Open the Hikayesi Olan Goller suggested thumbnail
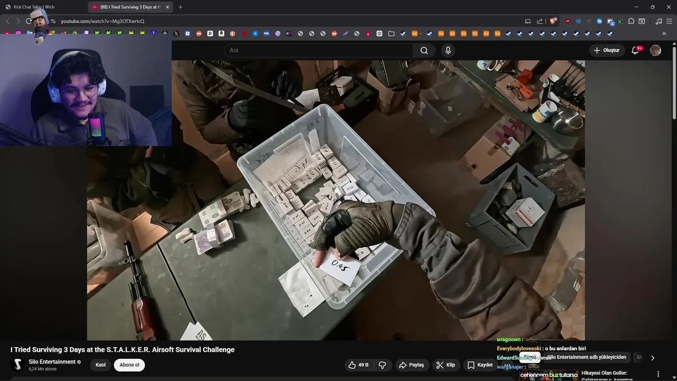677x381 pixels. click(548, 375)
